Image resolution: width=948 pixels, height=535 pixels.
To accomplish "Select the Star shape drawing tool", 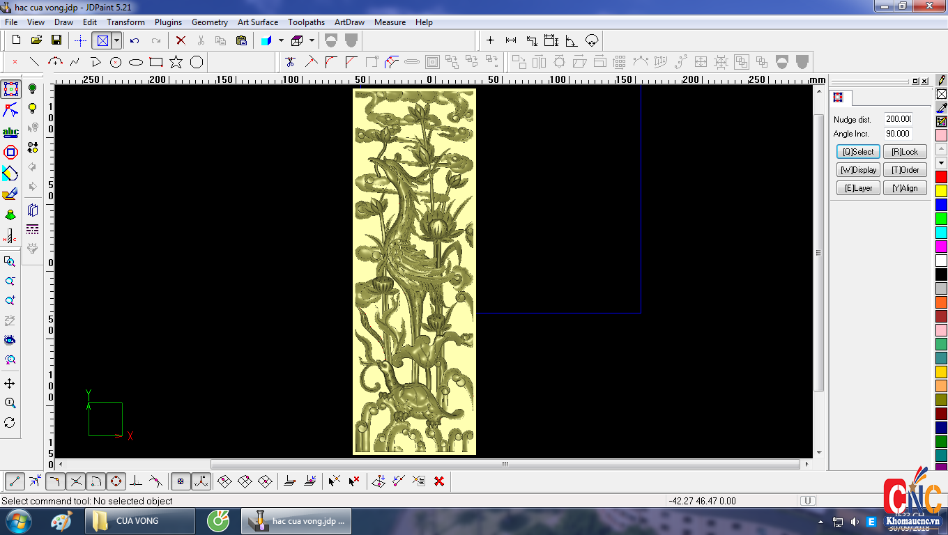I will point(176,62).
